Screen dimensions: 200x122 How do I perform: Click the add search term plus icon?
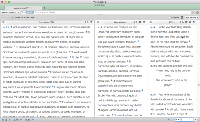[194, 12]
